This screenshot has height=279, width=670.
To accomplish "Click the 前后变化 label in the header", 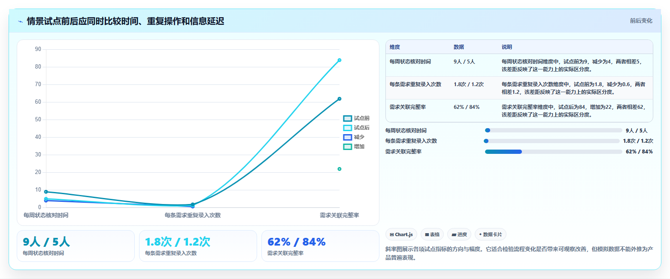I will 641,21.
